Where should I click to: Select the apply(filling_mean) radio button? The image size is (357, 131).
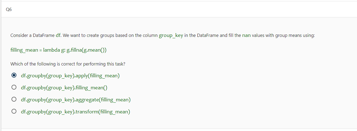(x=14, y=75)
